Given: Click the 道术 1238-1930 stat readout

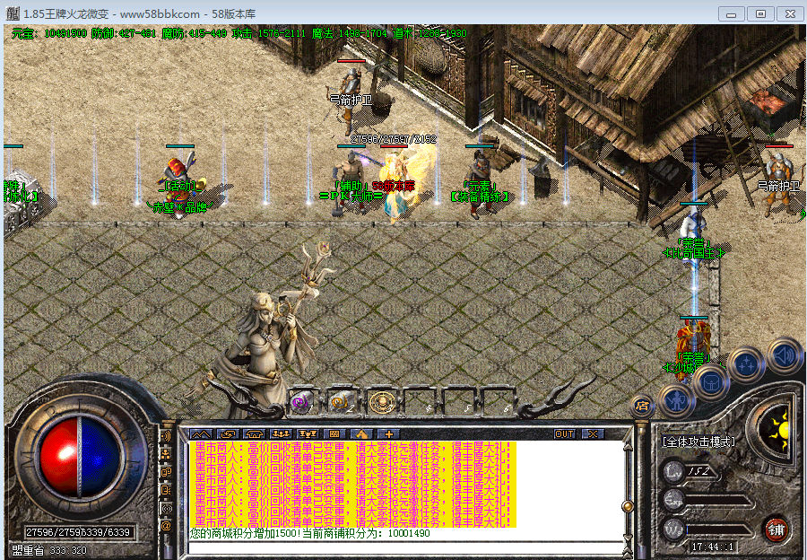Looking at the screenshot, I should pos(430,33).
